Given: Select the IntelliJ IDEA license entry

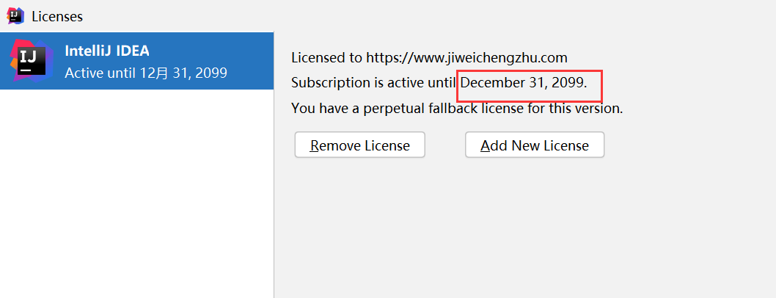Looking at the screenshot, I should pos(136,61).
